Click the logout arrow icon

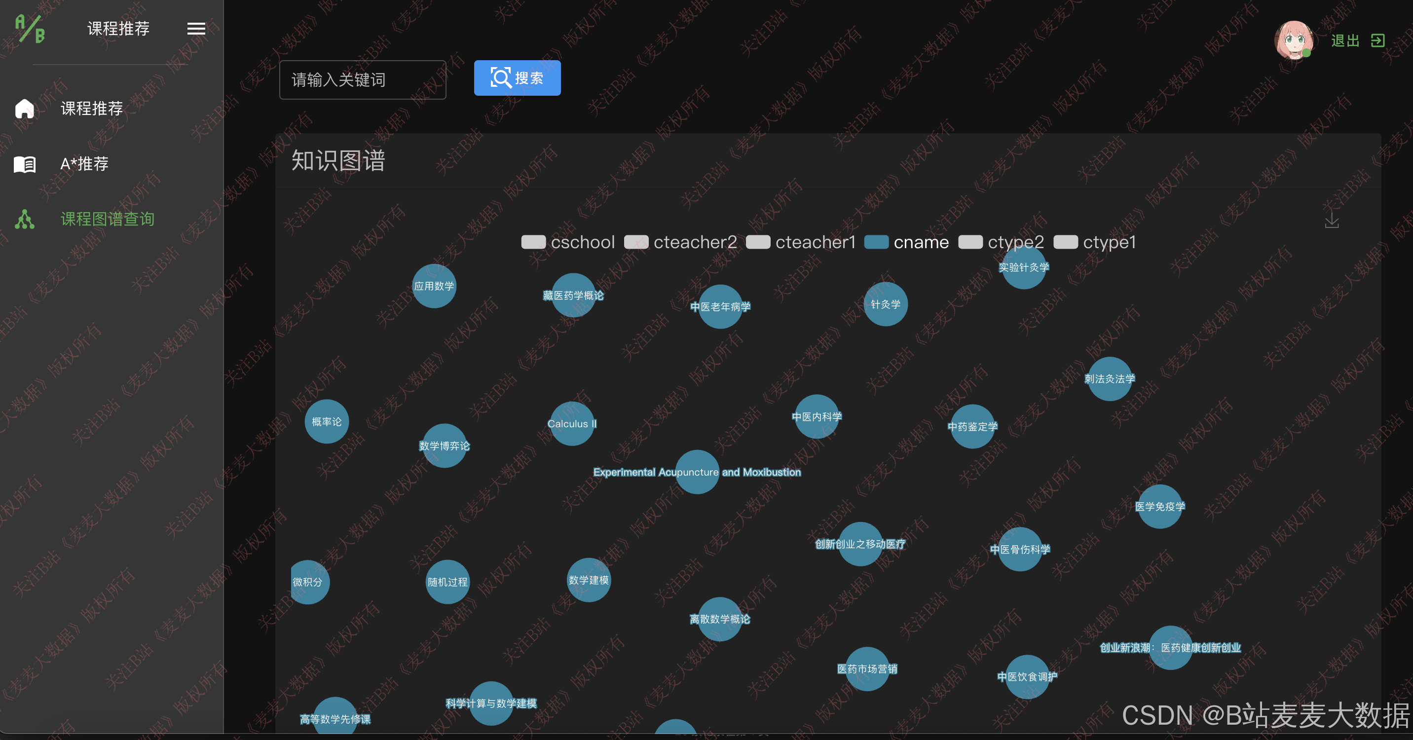1377,40
